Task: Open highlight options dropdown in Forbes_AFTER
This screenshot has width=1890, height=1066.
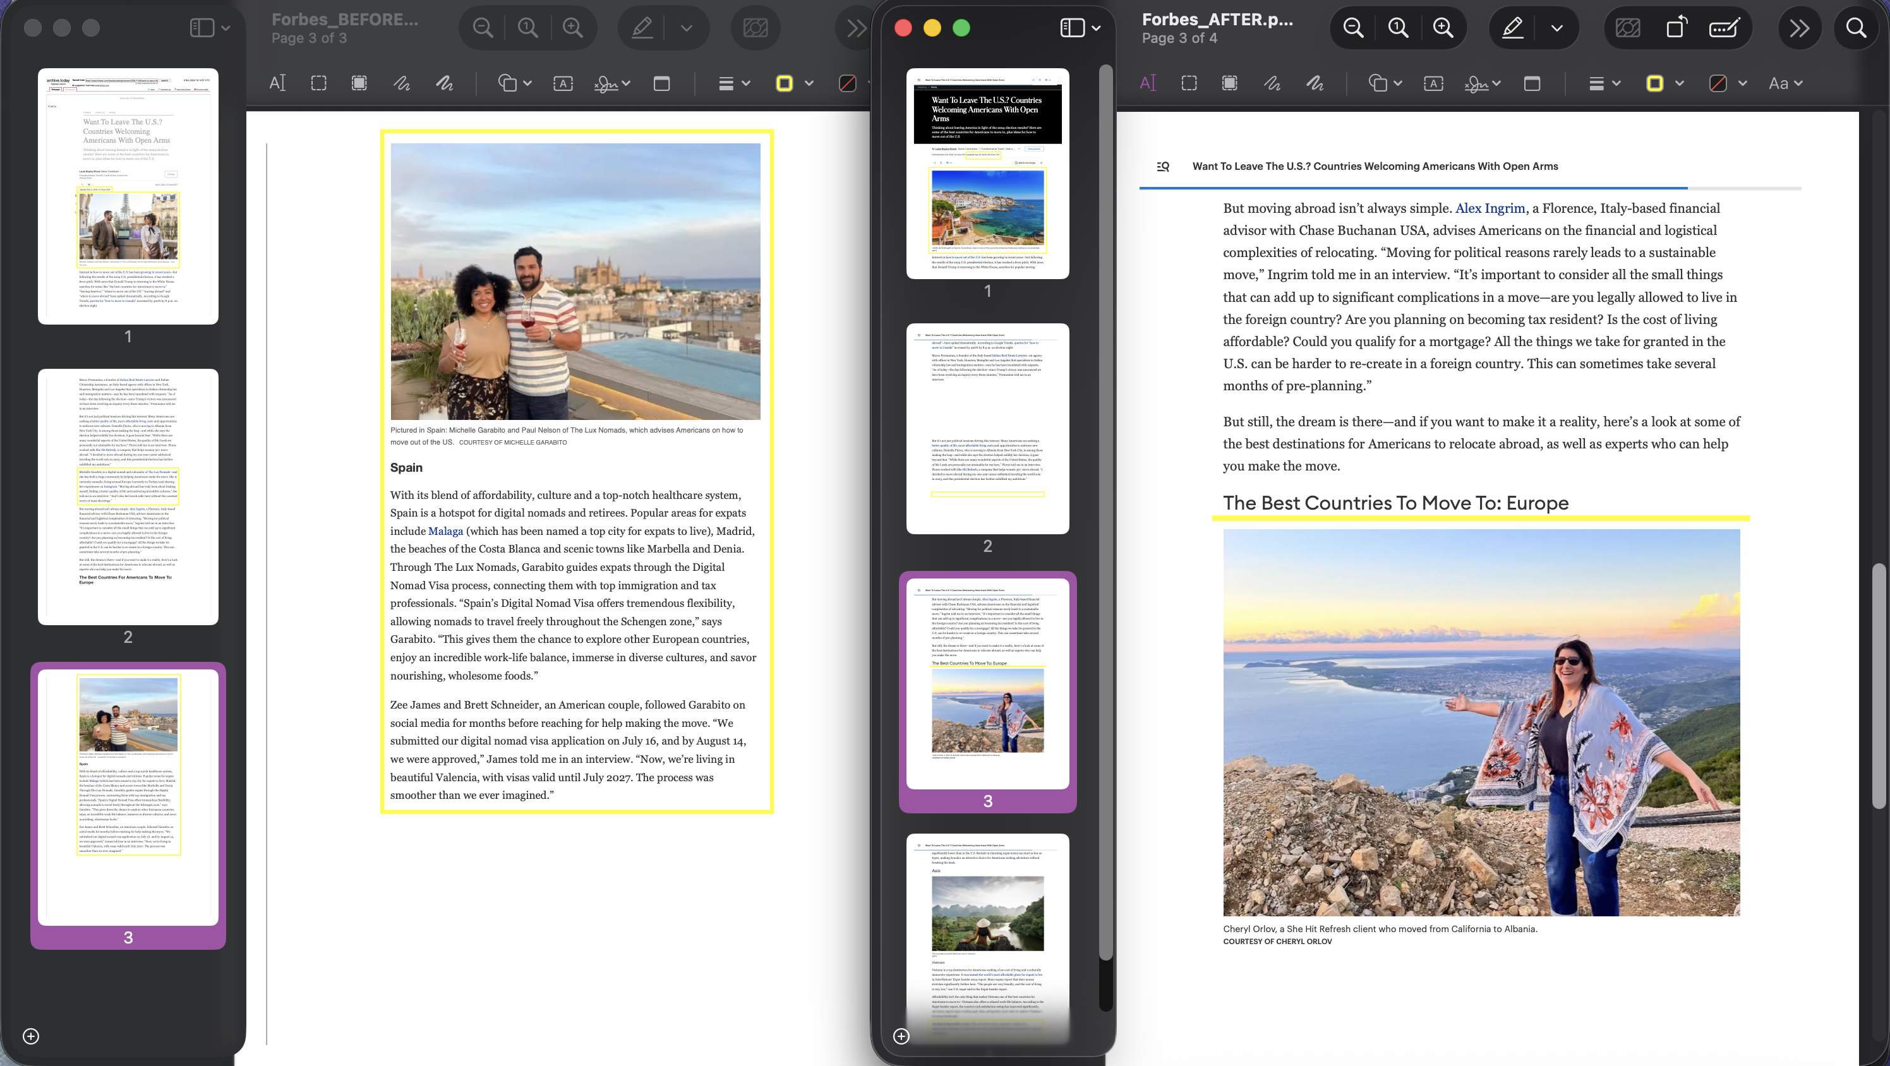Action: click(1557, 28)
